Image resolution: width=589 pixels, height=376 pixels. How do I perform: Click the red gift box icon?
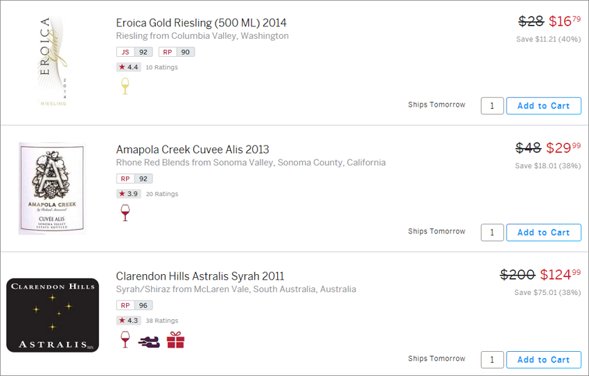pyautogui.click(x=175, y=339)
